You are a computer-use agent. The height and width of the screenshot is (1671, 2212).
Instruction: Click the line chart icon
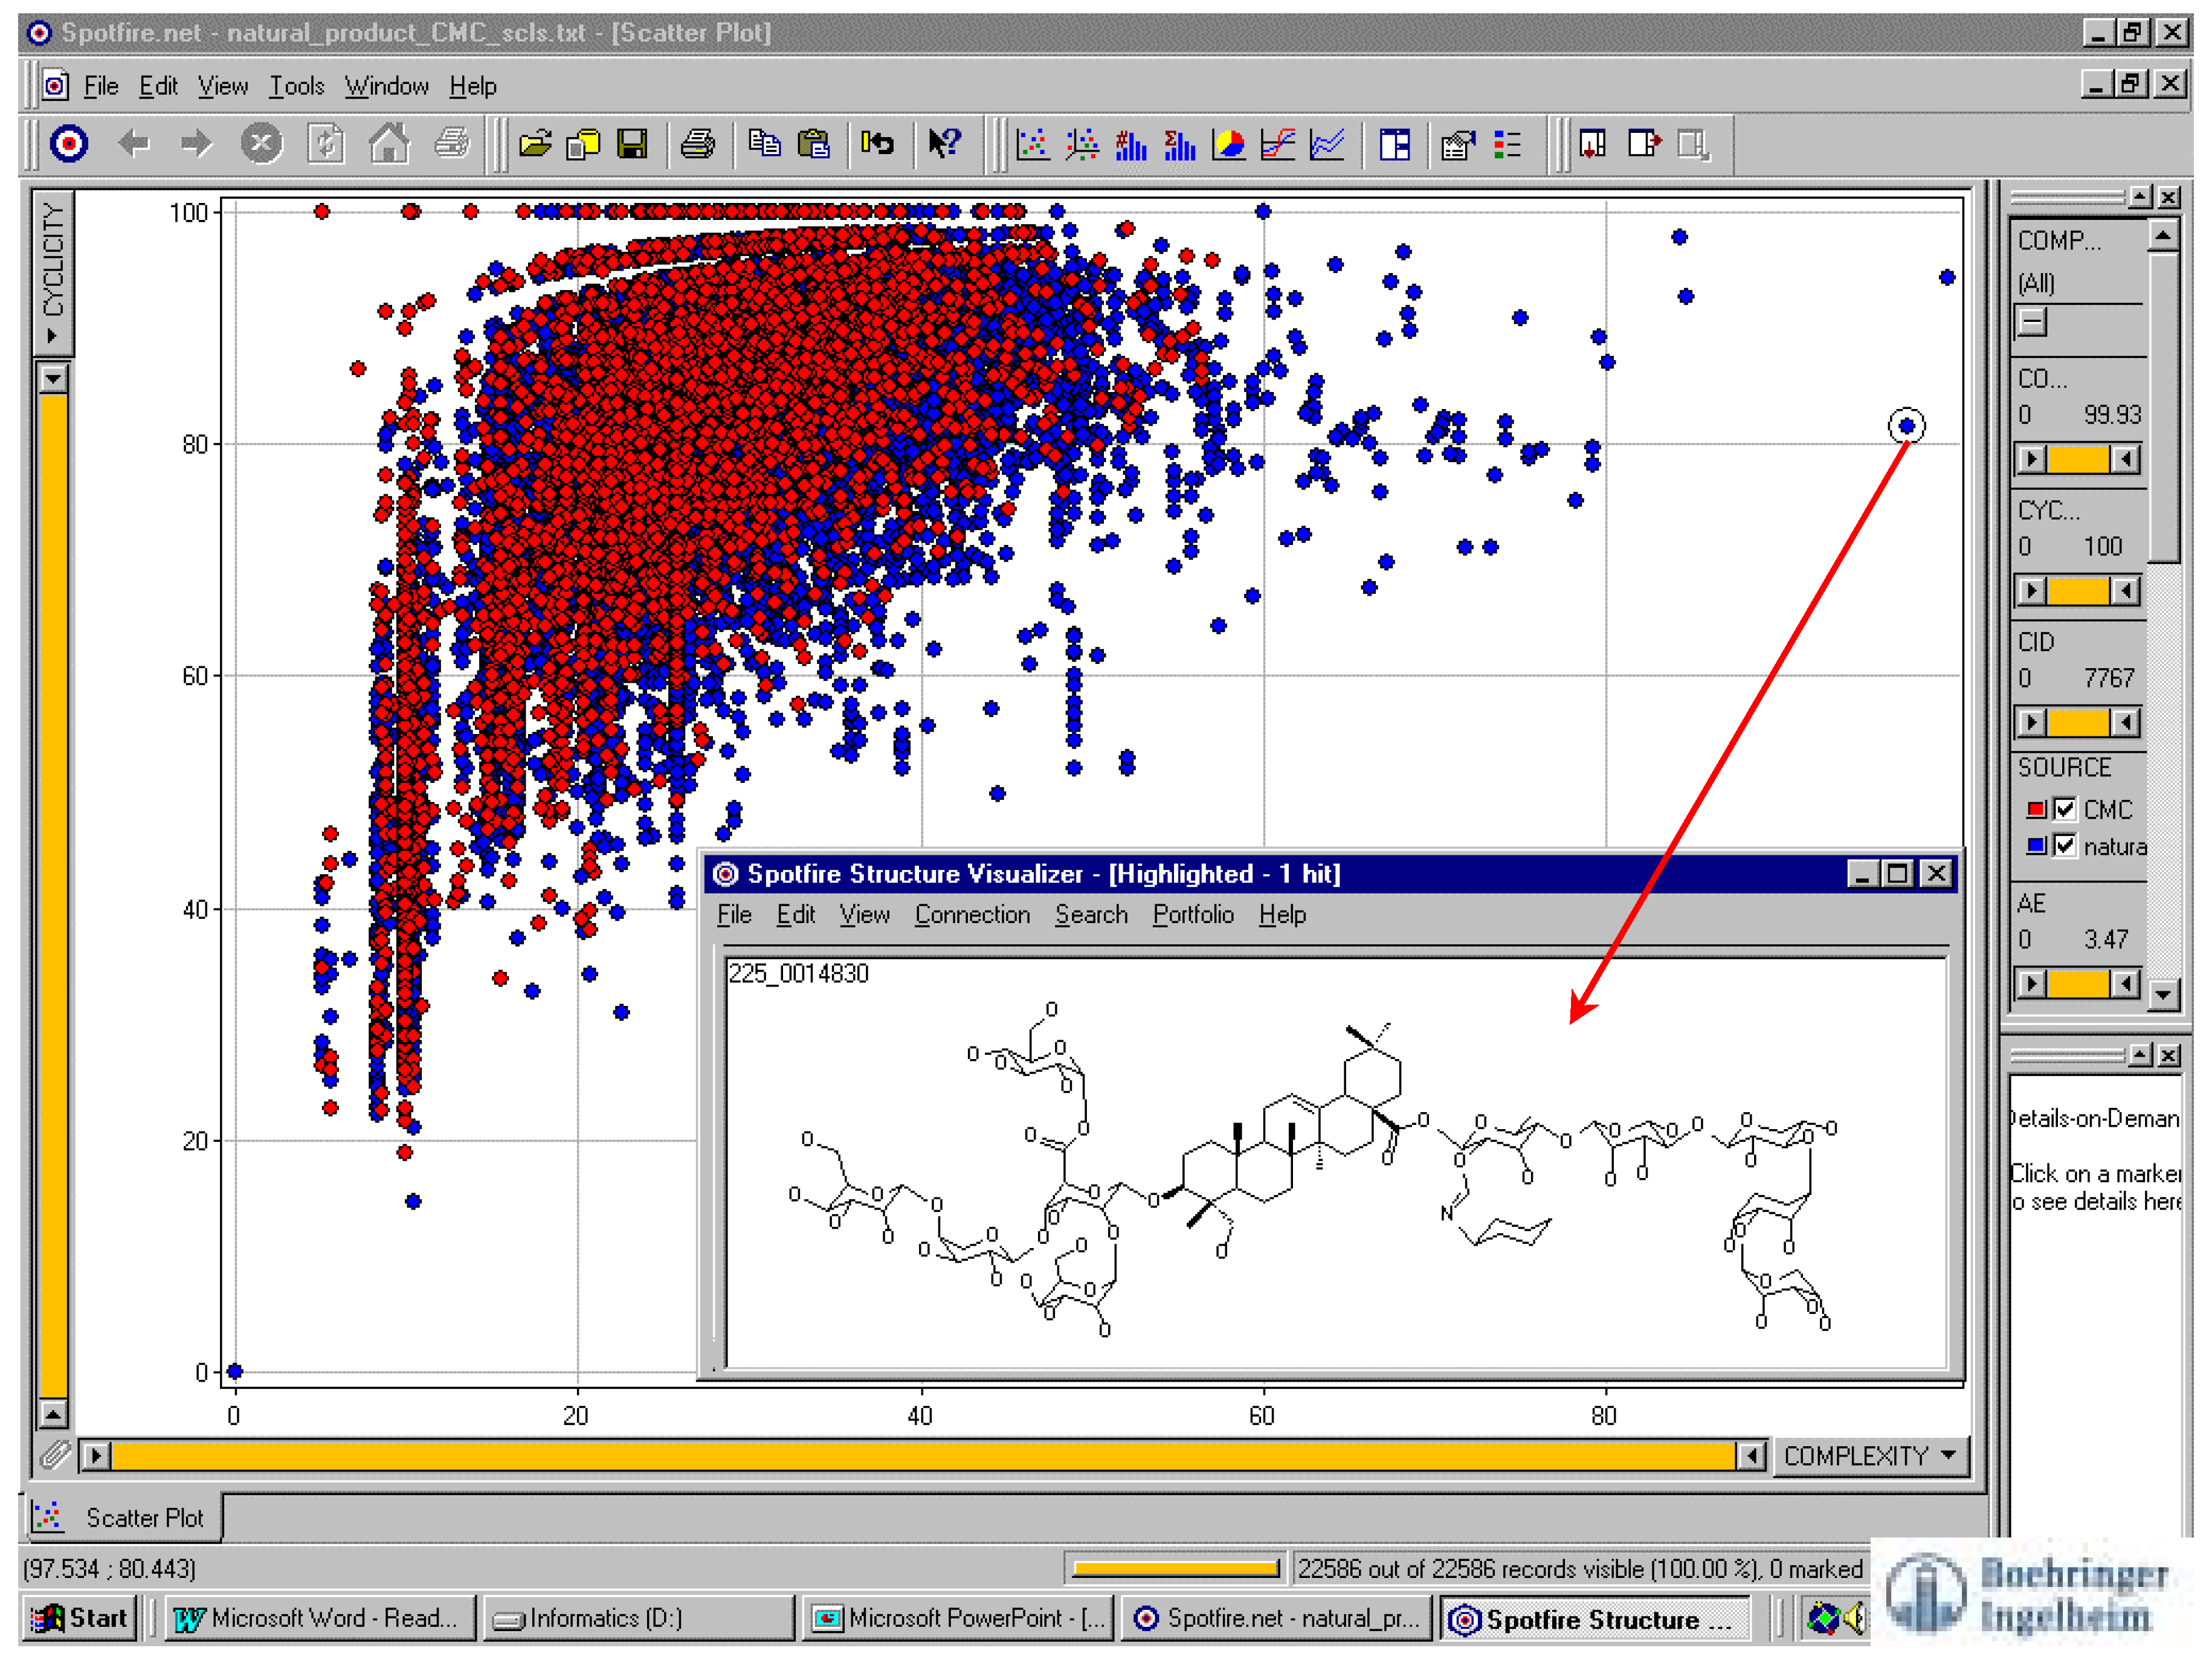click(x=1327, y=145)
